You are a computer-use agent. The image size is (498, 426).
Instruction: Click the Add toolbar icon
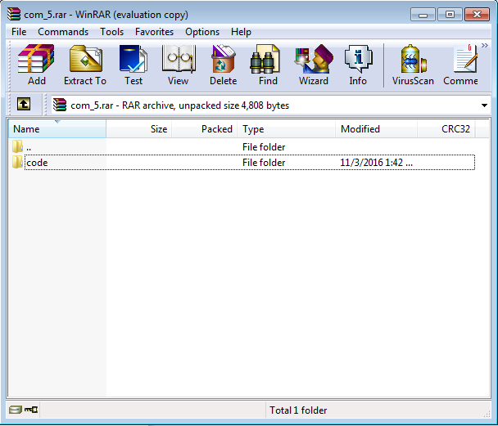click(x=36, y=65)
